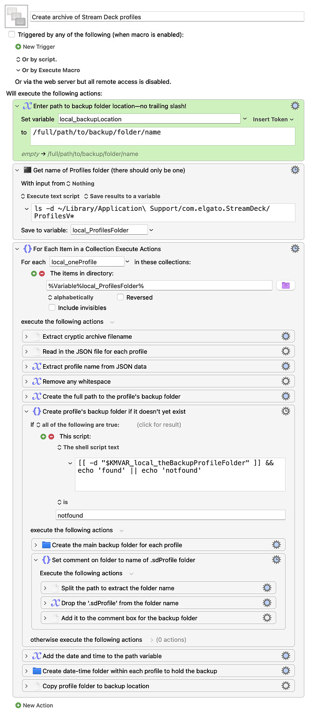This screenshot has width=309, height=713.
Task: Edit the %Variable%local_ProfilesFolder% path field
Action: (x=159, y=285)
